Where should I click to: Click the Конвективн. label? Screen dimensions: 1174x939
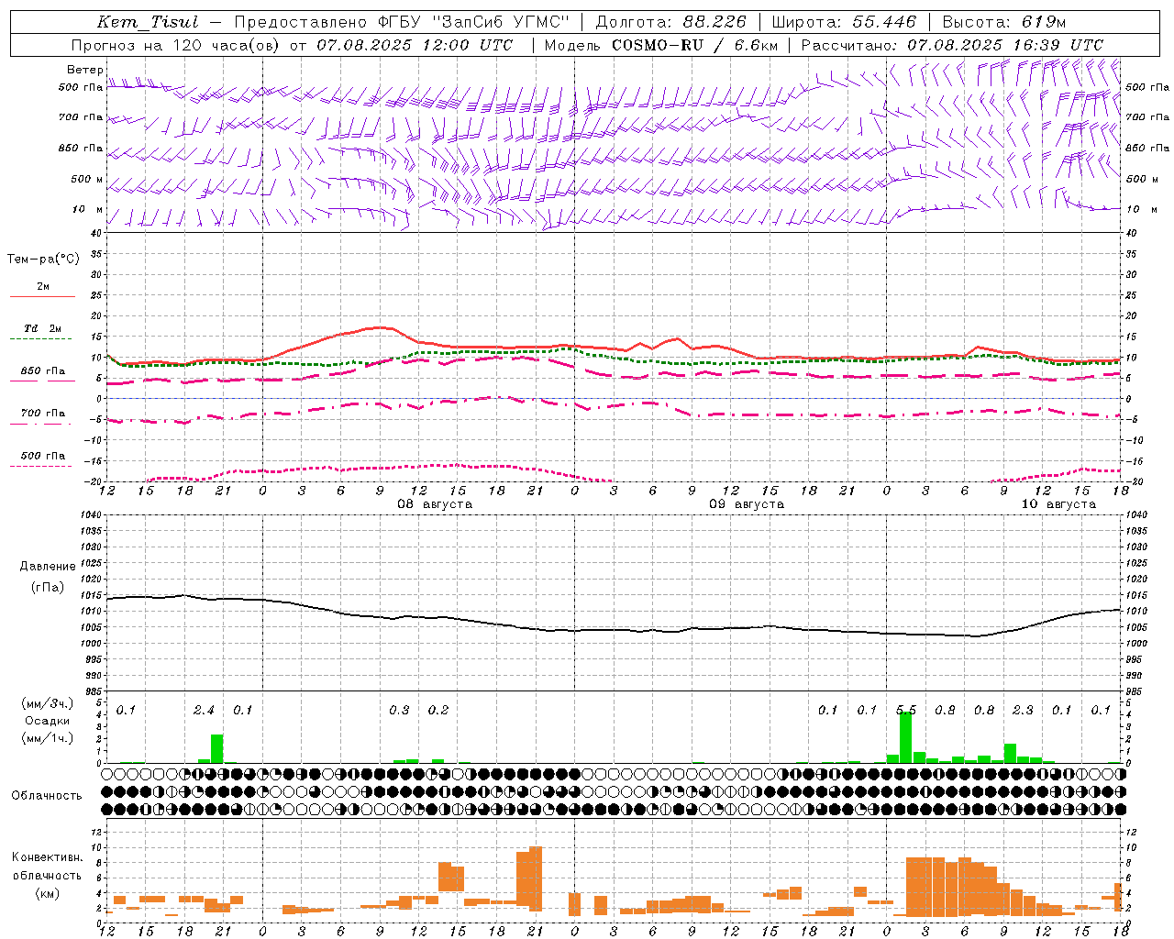pyautogui.click(x=47, y=857)
